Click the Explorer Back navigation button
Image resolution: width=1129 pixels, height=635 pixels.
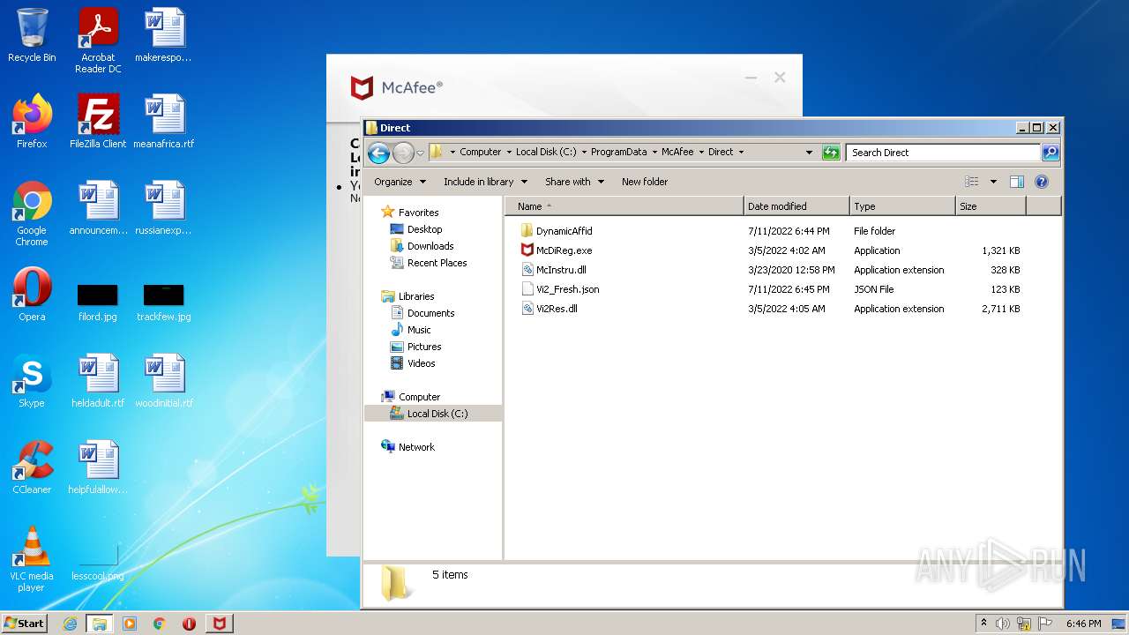[378, 153]
